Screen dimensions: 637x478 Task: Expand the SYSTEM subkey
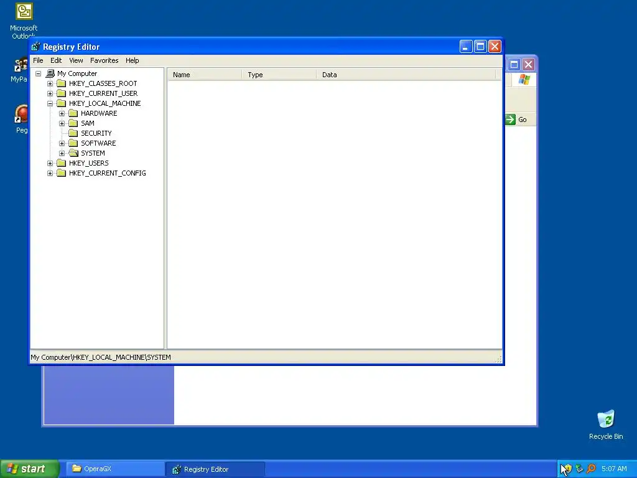pos(62,153)
